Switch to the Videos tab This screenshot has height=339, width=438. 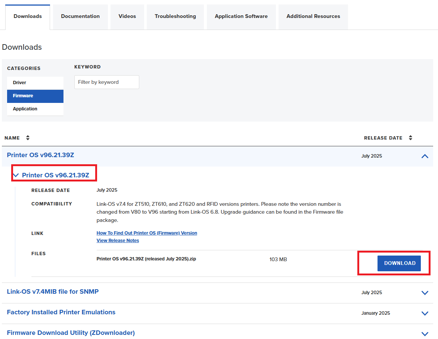(127, 16)
